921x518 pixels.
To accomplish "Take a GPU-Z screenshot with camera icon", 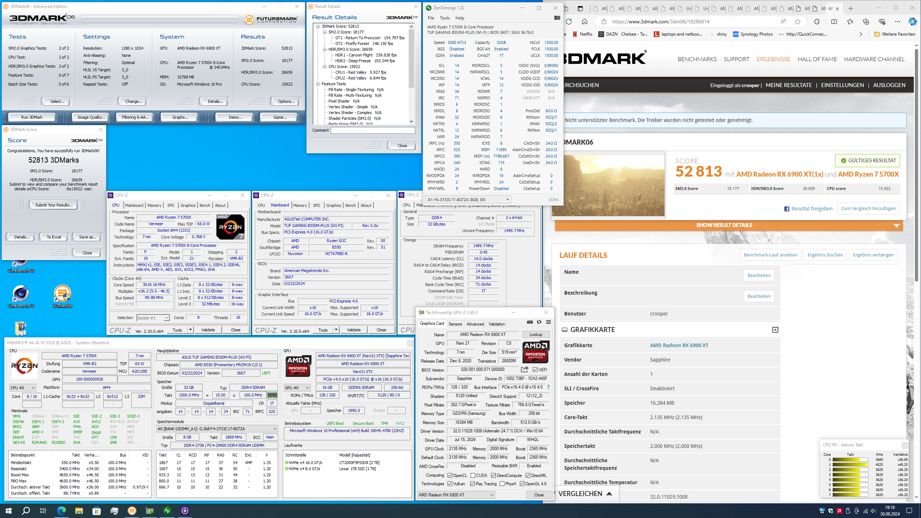I will tap(530, 322).
